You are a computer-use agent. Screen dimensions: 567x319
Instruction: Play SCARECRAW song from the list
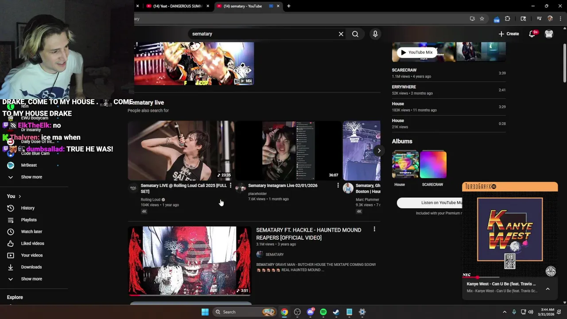pyautogui.click(x=449, y=73)
